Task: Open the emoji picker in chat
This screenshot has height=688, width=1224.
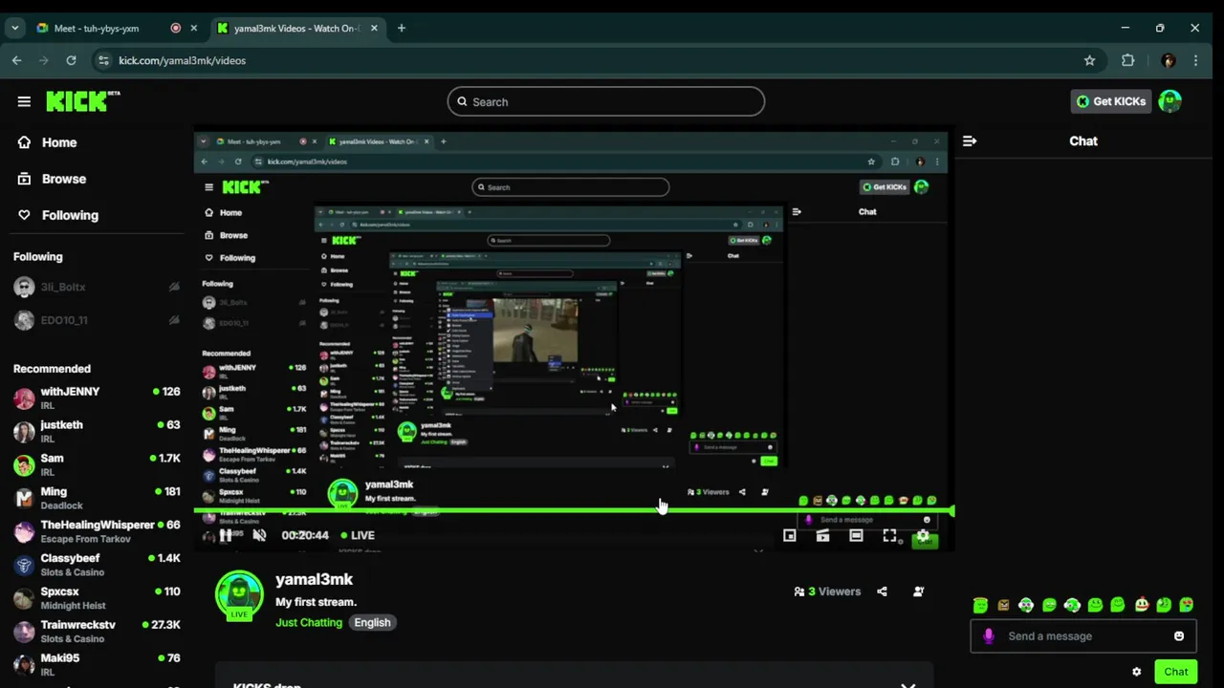Action: tap(1179, 636)
